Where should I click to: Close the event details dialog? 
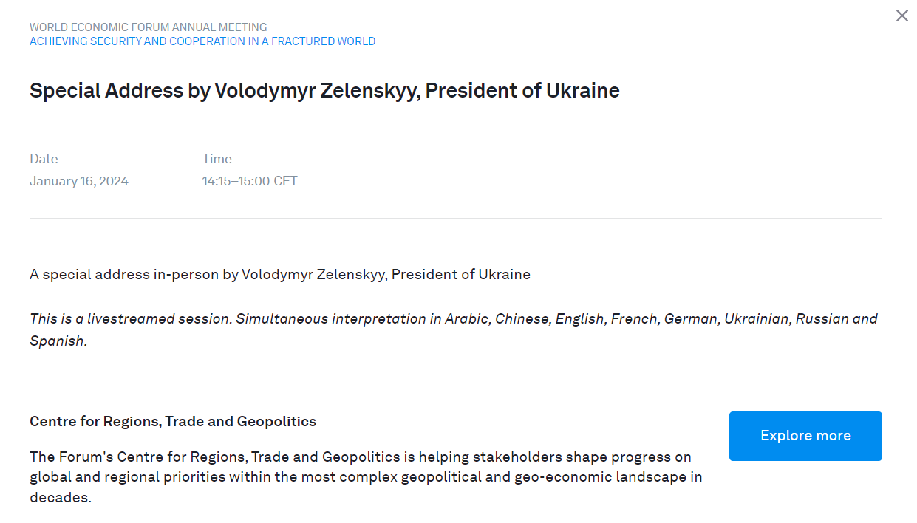pos(901,16)
